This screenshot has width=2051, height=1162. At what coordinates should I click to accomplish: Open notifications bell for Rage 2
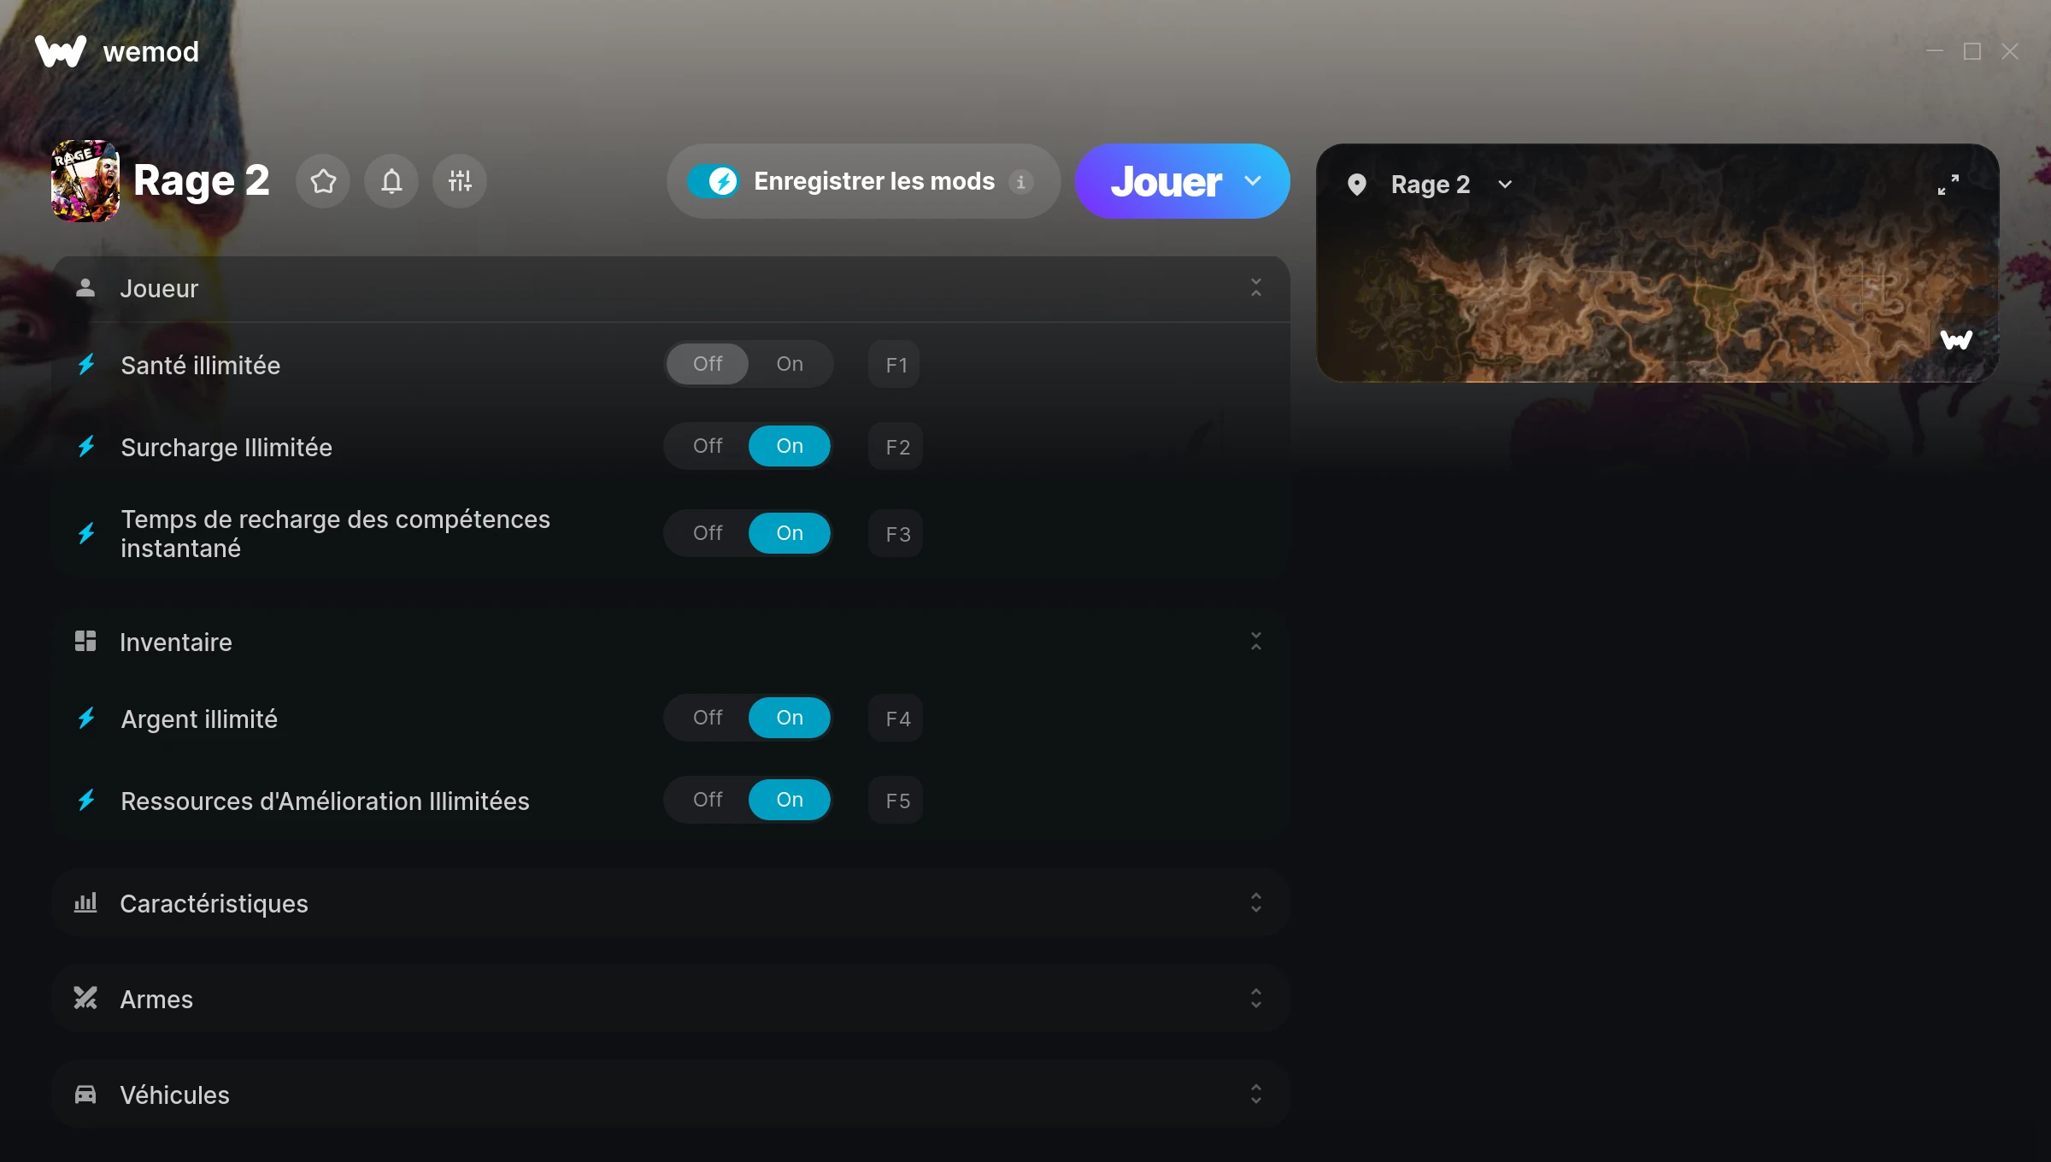391,181
